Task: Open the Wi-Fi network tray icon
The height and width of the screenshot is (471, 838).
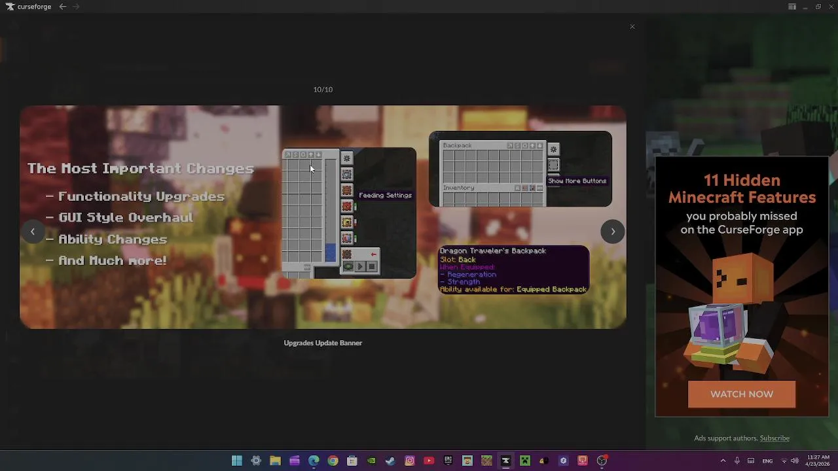Action: (x=784, y=461)
